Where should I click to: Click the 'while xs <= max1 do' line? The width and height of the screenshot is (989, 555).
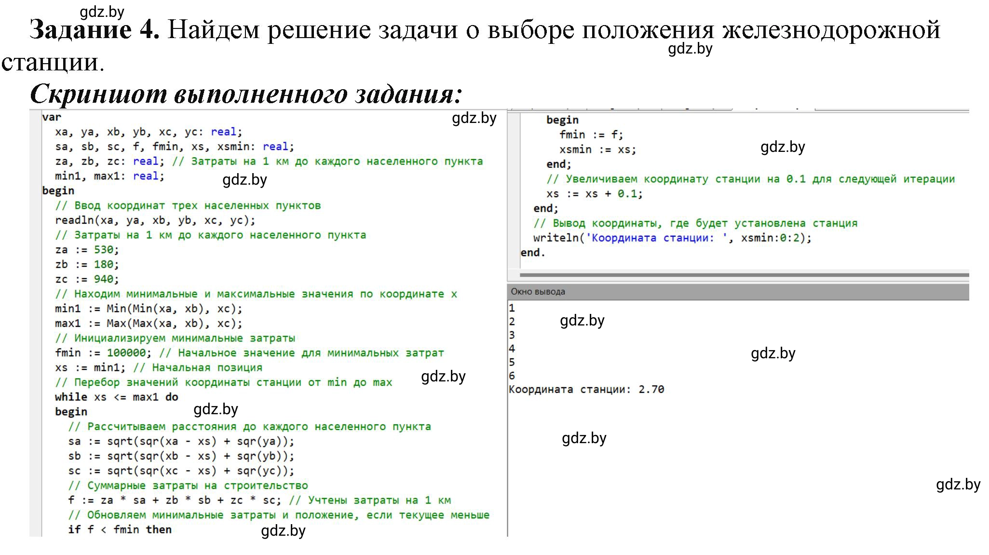tap(117, 397)
